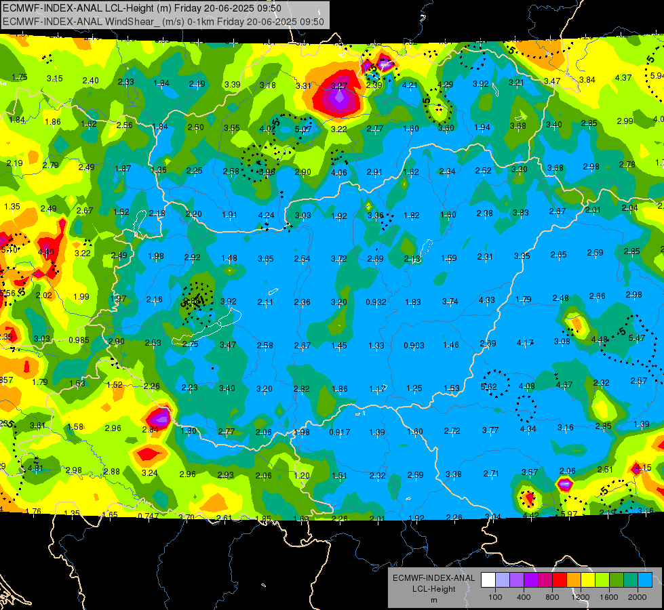The width and height of the screenshot is (664, 610).
Task: Click the wind shear value 2.11
Action: point(265,302)
